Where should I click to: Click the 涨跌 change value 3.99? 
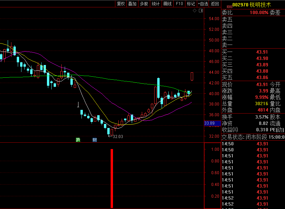click(x=263, y=91)
